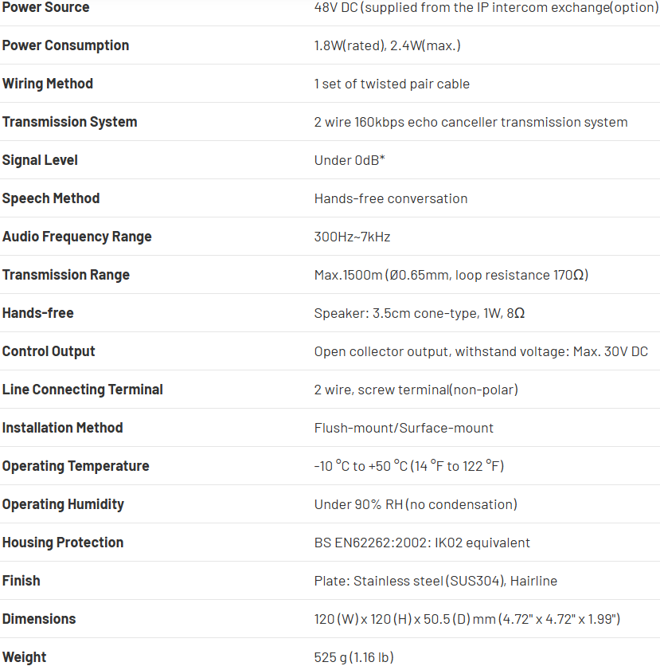660x666 pixels.
Task: Click the Flush-mount/Surface-mount value
Action: click(404, 428)
